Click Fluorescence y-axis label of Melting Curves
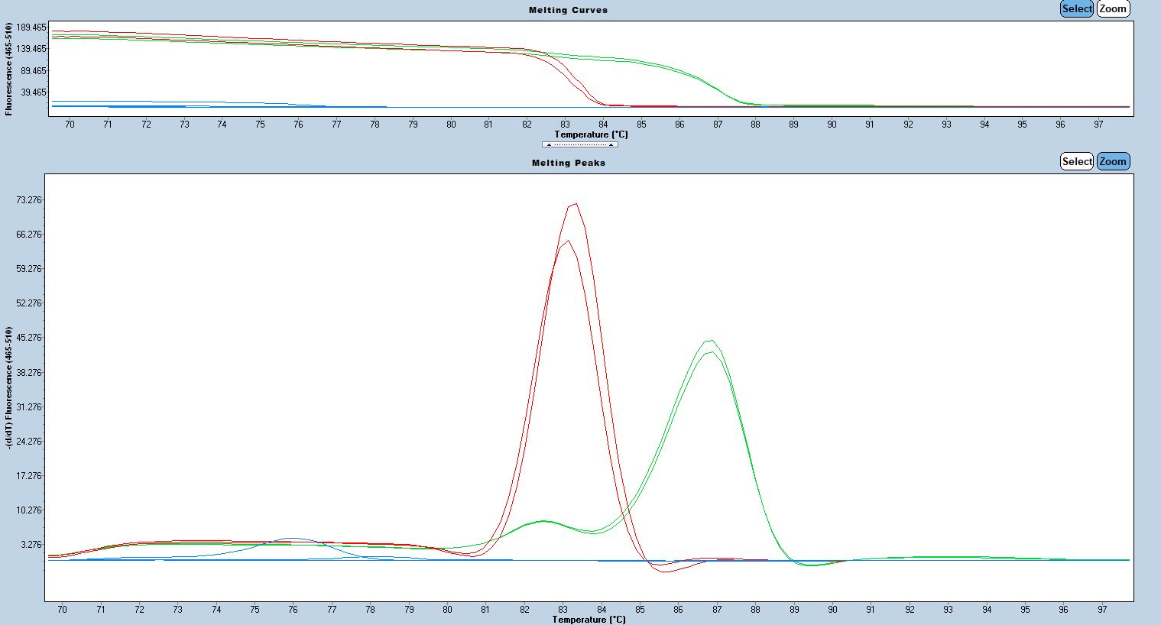 [8, 69]
